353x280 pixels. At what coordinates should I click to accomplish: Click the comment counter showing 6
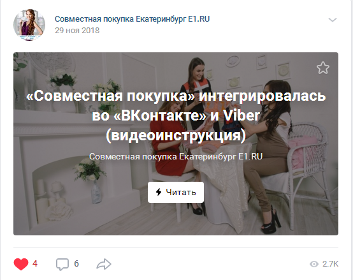(76, 263)
